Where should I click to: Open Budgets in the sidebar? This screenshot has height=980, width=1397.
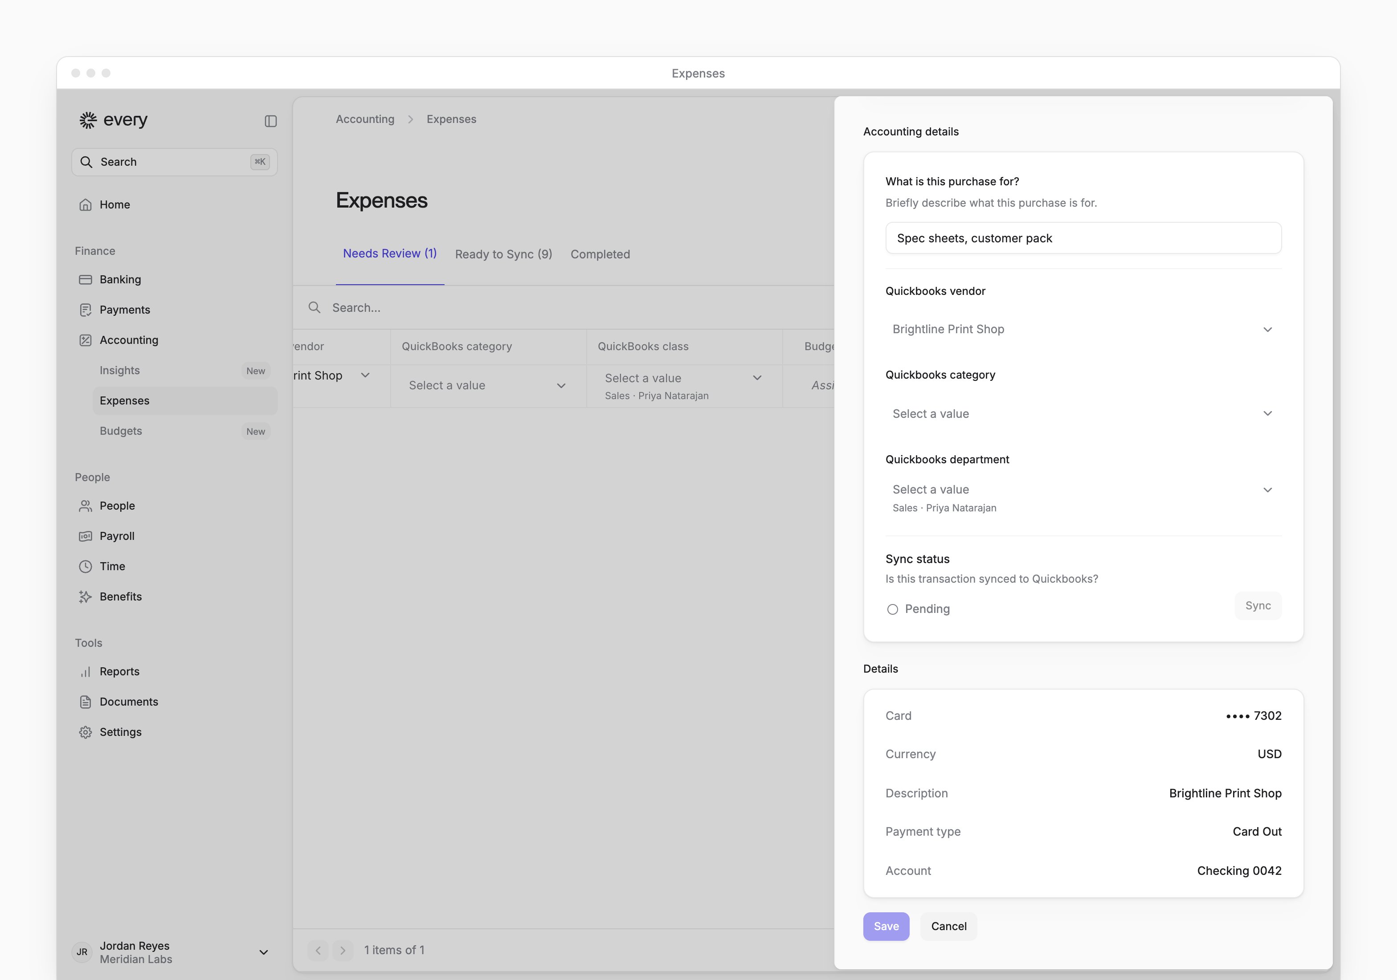[185, 431]
